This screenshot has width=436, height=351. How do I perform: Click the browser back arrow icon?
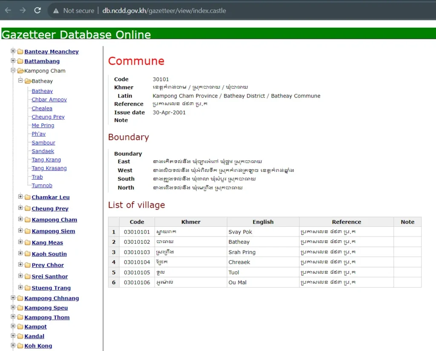click(7, 11)
